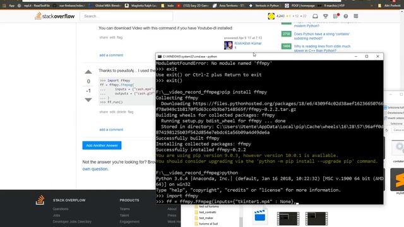Image resolution: width=404 pixels, height=227 pixels.
Task: Select 'test_contratti' folder in Explorer tree
Action: [x=205, y=212]
